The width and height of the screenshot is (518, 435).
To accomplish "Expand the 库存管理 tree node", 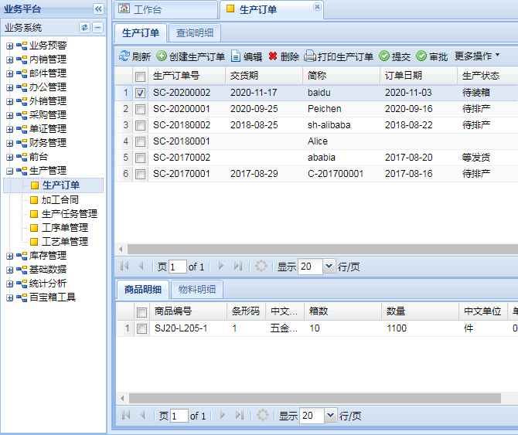I will click(10, 256).
